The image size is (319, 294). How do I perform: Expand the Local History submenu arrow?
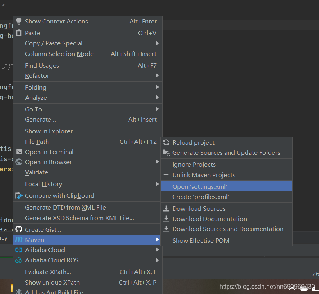pyautogui.click(x=158, y=184)
